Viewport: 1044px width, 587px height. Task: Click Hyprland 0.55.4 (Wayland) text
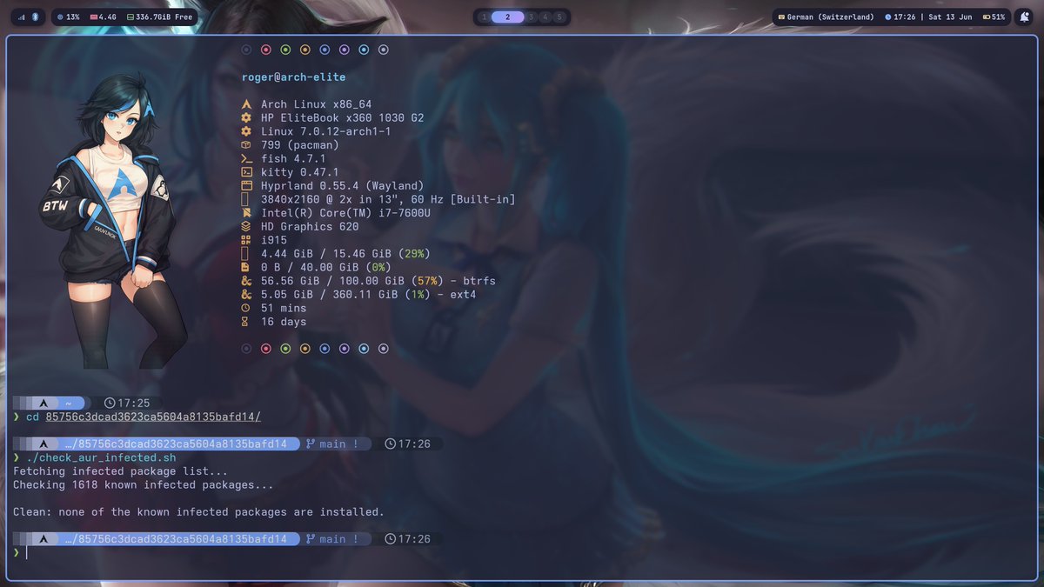[x=343, y=186]
